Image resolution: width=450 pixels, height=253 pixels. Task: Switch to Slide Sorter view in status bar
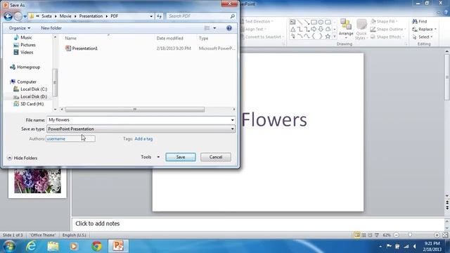pos(364,235)
